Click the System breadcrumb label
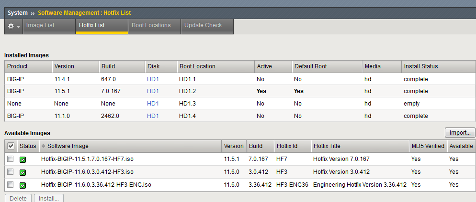This screenshot has width=476, height=202. [18, 13]
